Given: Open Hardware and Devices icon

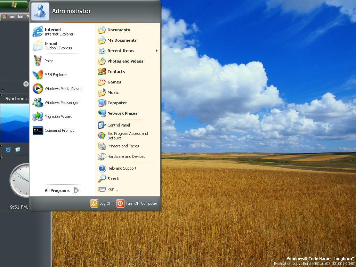Looking at the screenshot, I should pos(102,156).
